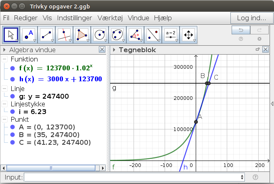Select the New Point tool
The height and width of the screenshot is (184, 274).
(x=29, y=35)
